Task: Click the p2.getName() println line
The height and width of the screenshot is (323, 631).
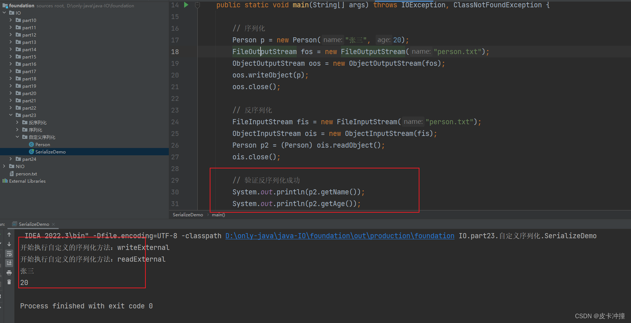Action: tap(299, 192)
